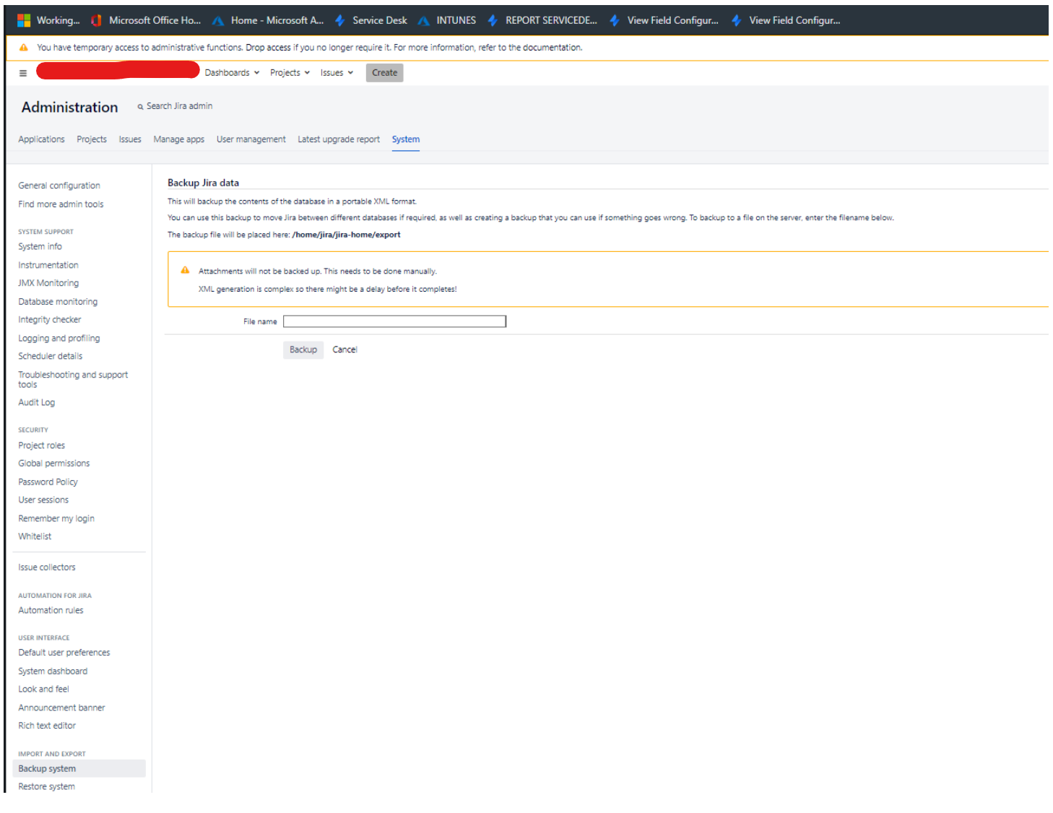Open Password Policy sidebar link
The image size is (1053, 813).
[48, 482]
